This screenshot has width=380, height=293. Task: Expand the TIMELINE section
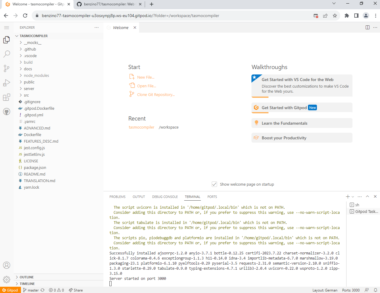pos(59,284)
